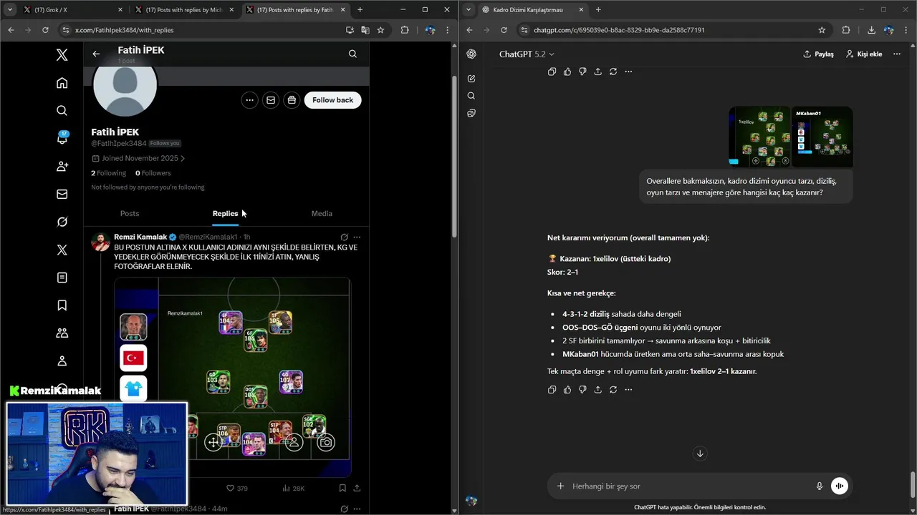Click the microphone dictation icon in ChatGPT
The height and width of the screenshot is (515, 917).
coord(820,486)
